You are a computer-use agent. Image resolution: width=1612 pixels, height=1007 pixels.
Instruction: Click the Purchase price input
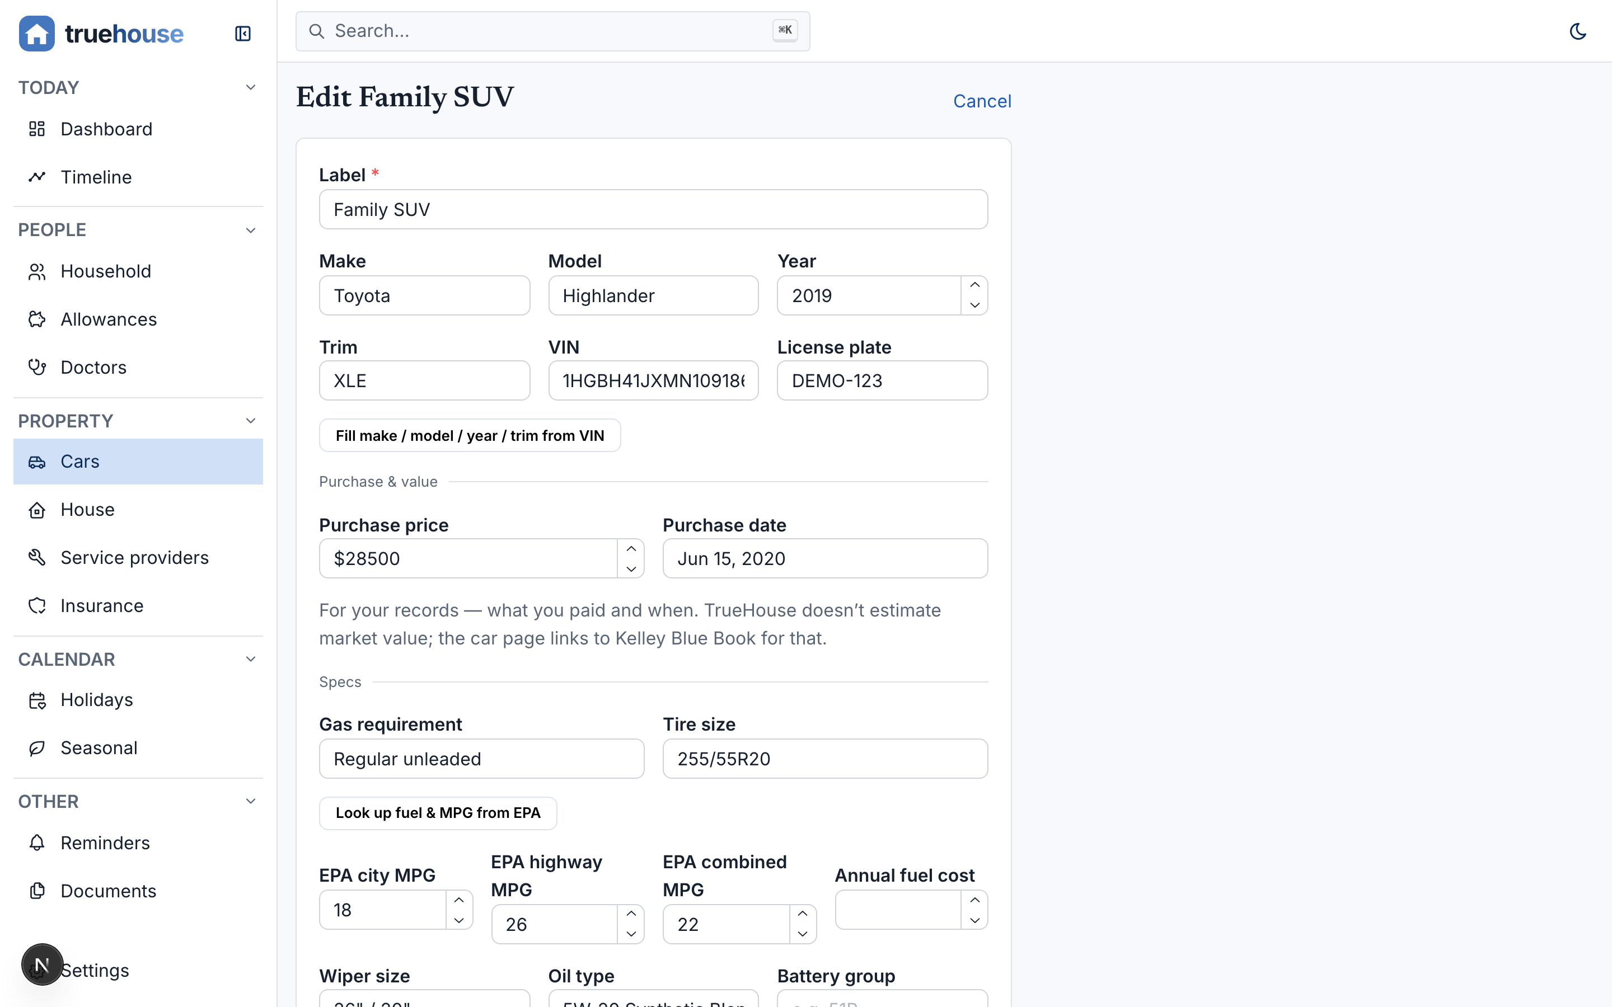(468, 559)
